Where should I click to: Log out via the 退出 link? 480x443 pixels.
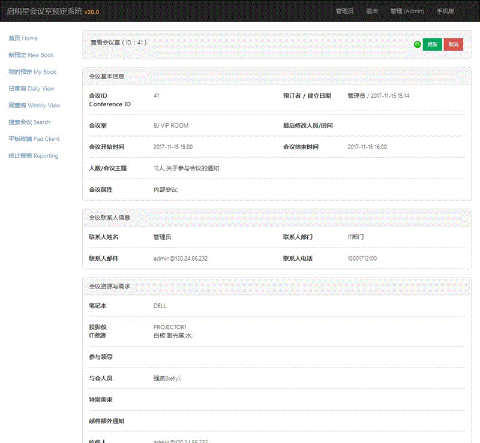click(372, 11)
